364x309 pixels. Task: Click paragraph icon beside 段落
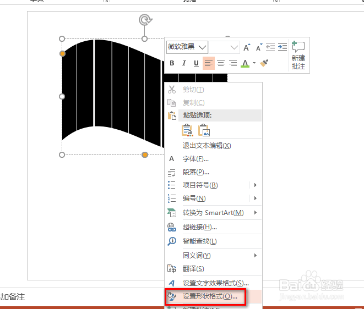pos(172,173)
